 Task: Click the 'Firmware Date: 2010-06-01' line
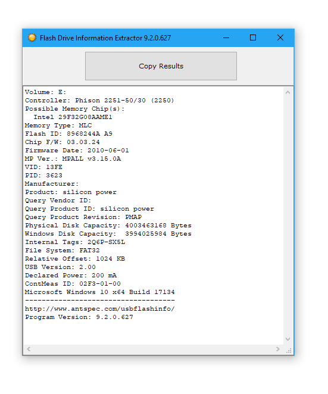[x=77, y=150]
